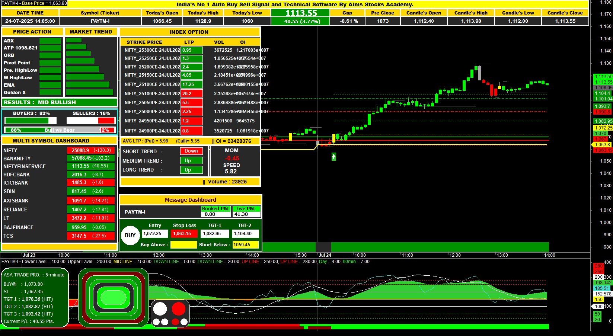
Task: Click the Message Dashboard header
Action: pos(191,200)
